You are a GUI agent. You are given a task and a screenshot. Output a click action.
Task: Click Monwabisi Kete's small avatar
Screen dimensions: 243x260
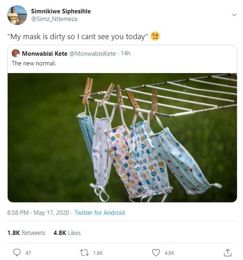point(16,53)
